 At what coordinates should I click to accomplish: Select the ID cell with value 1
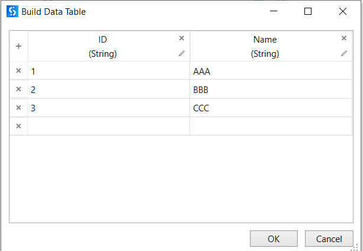[108, 71]
